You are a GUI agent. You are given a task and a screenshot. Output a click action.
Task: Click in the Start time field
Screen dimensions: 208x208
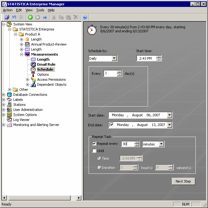click(x=147, y=58)
